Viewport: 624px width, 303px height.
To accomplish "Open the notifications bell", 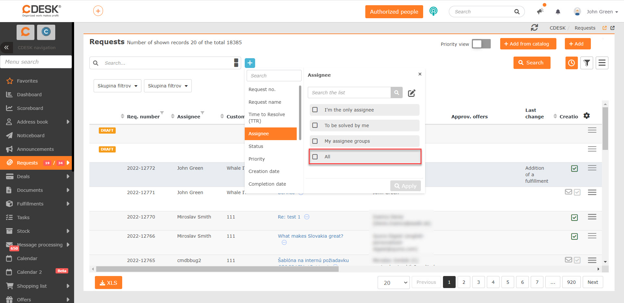I will coord(558,12).
